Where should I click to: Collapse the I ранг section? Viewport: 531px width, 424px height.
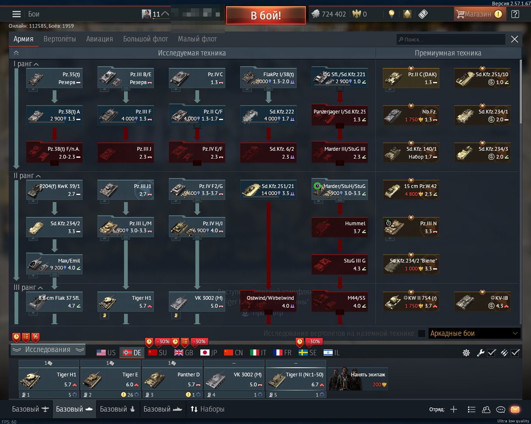[27, 64]
